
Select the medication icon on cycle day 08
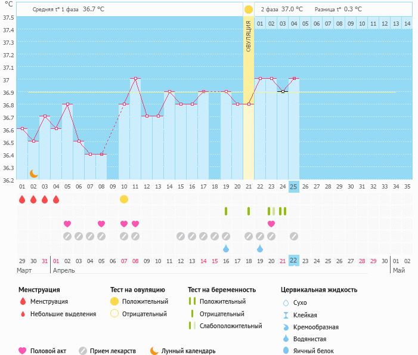(101, 236)
